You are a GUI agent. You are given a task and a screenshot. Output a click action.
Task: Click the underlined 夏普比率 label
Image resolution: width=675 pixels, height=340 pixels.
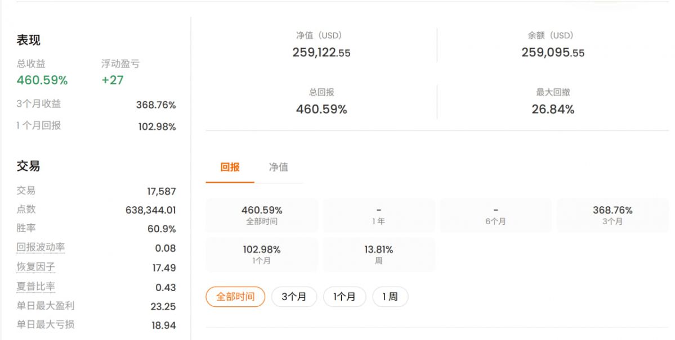35,286
